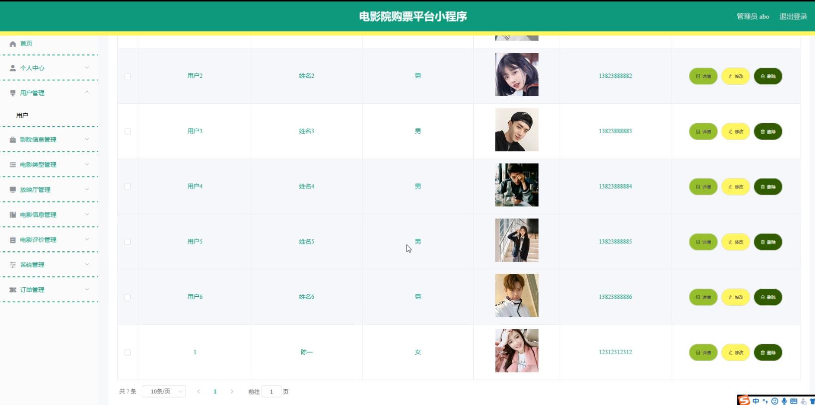Expand 影院信息管理 chevron

[x=87, y=140]
